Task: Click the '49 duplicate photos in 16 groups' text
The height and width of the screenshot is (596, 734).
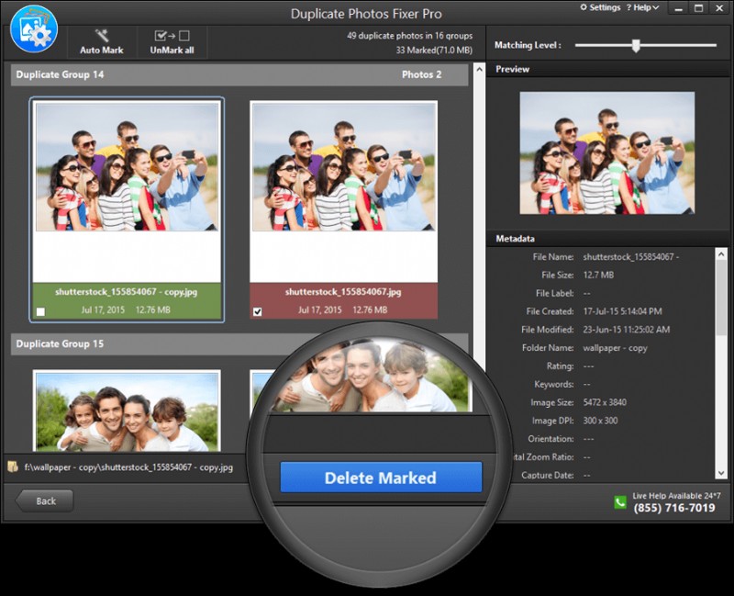Action: 409,36
